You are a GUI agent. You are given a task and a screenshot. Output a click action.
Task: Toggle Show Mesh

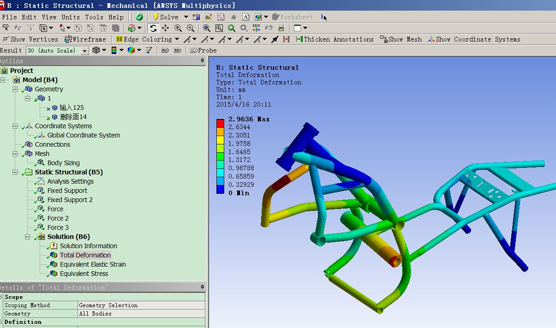(x=401, y=39)
